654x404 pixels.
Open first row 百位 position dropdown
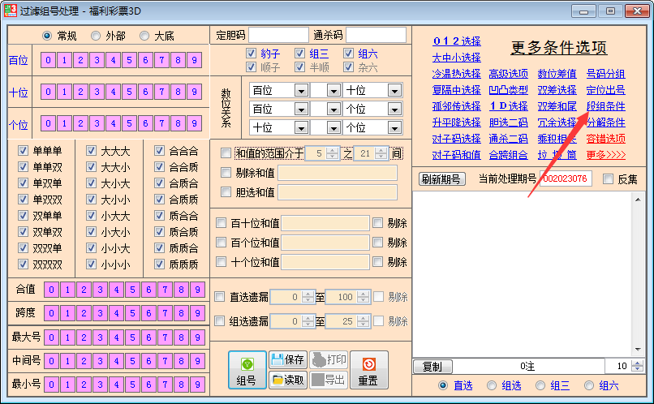click(301, 91)
